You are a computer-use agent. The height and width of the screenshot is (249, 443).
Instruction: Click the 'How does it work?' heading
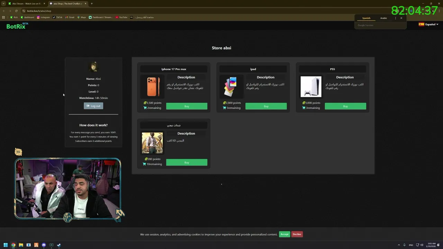[93, 125]
